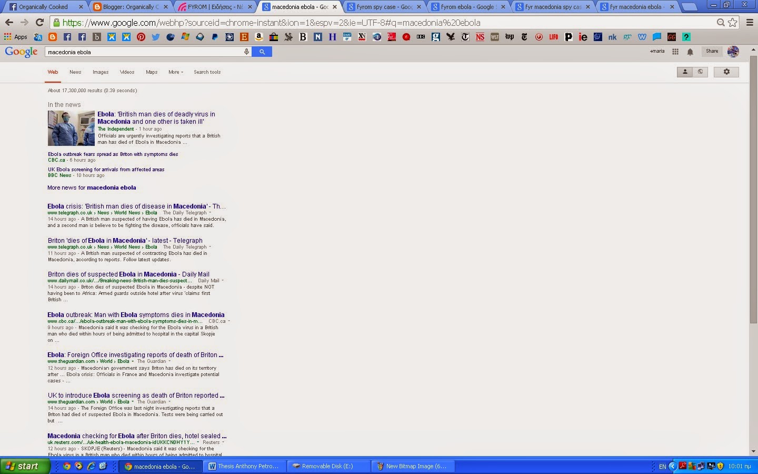
Task: Expand dropdown arrow next to Daily Mail result
Action: pyautogui.click(x=223, y=281)
